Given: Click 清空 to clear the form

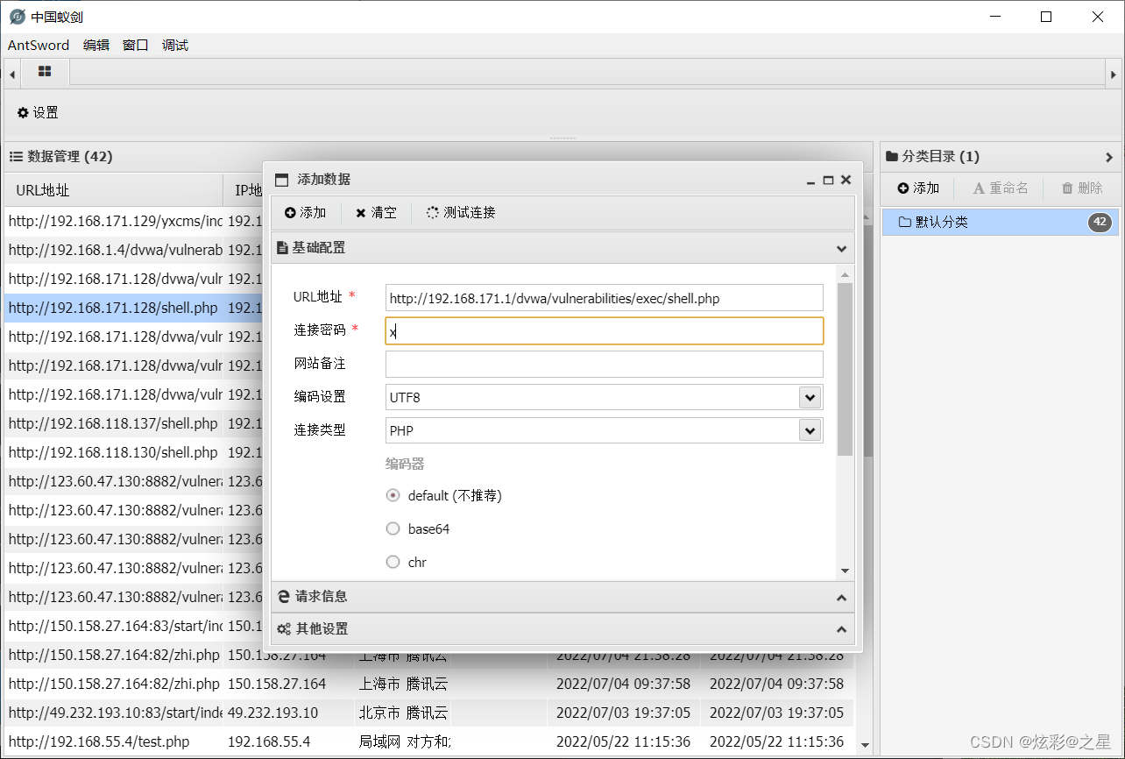Looking at the screenshot, I should (x=376, y=212).
